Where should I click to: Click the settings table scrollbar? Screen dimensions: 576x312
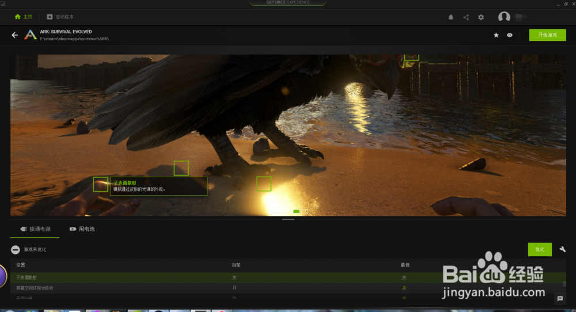[x=564, y=284]
